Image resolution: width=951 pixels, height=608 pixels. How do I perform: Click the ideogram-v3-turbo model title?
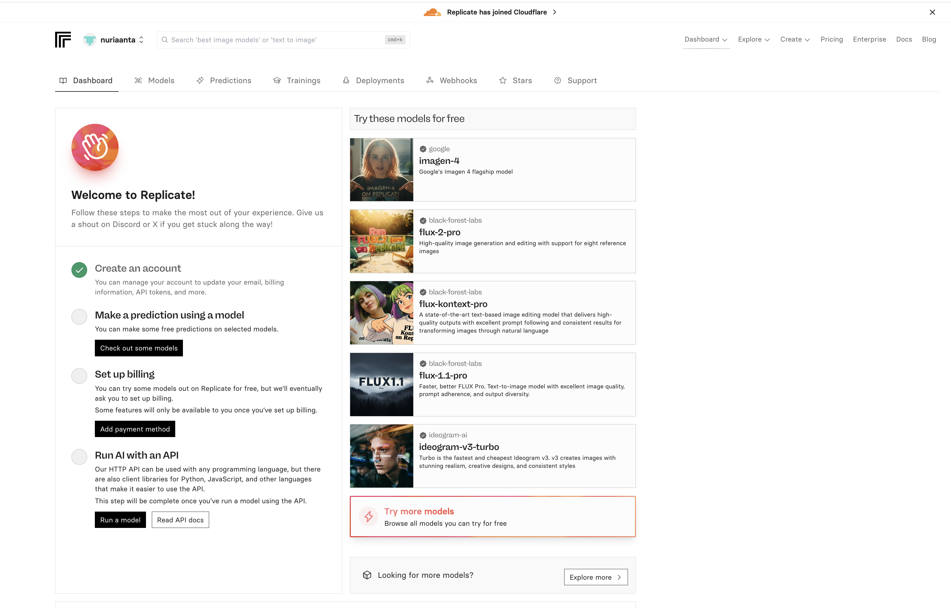[x=459, y=447]
